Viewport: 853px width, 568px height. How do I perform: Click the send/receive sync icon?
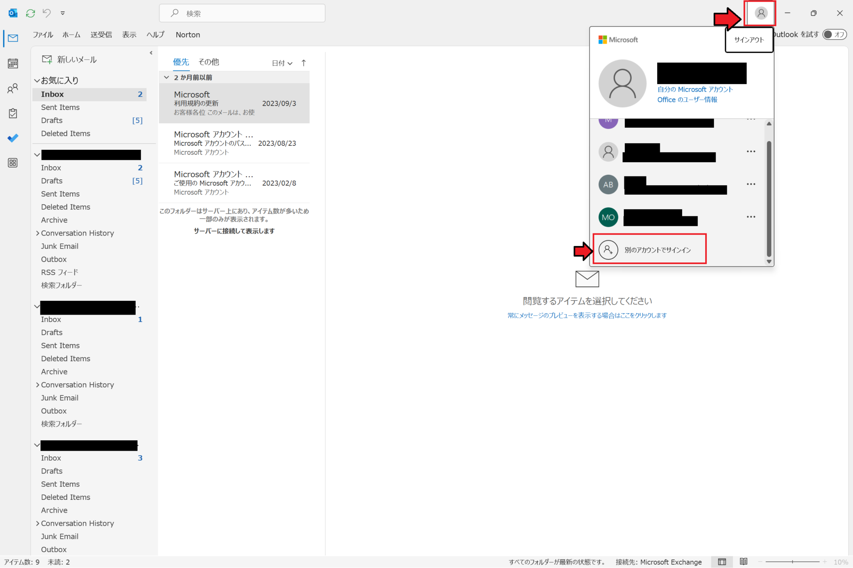tap(30, 13)
